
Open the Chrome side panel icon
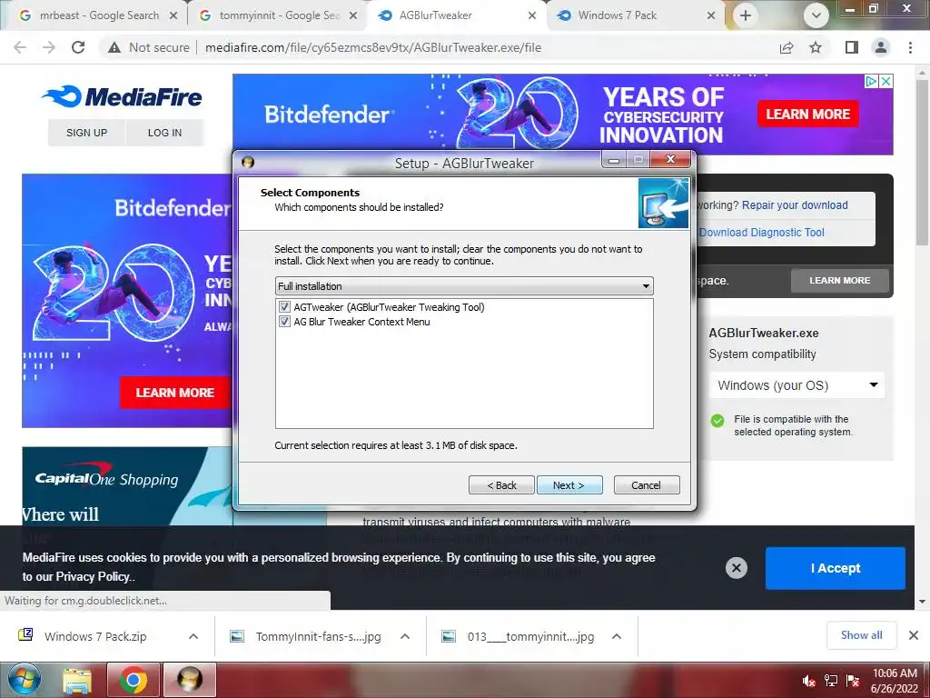coord(852,47)
